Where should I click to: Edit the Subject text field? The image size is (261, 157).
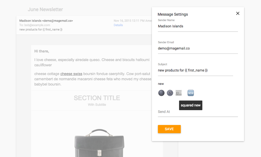[x=195, y=71]
